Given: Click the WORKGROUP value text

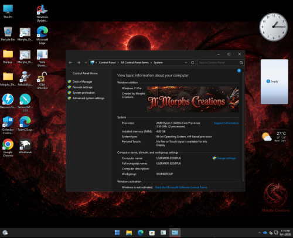Looking at the screenshot, I should pyautogui.click(x=165, y=174).
